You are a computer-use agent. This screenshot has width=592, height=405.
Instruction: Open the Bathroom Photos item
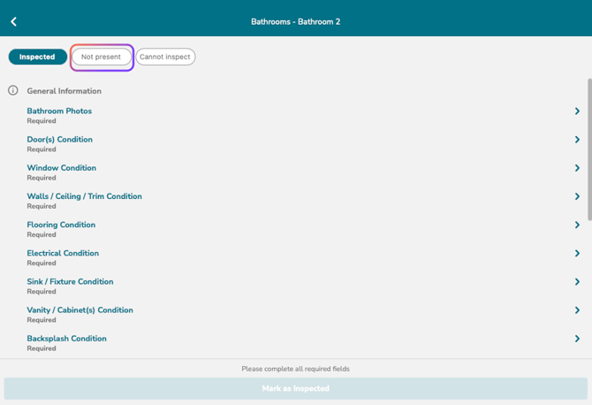point(59,111)
